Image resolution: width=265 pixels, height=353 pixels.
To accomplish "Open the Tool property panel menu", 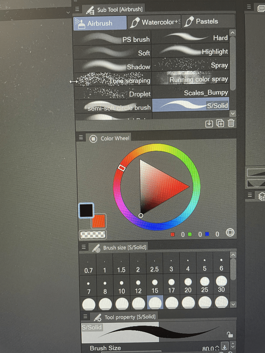I will (x=85, y=316).
